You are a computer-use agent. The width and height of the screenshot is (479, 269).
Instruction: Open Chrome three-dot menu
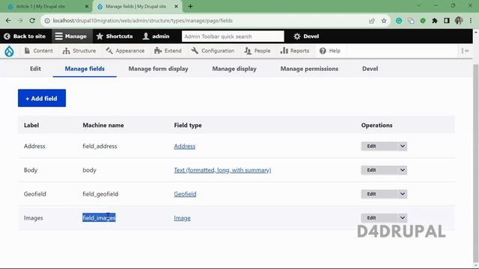coord(471,21)
